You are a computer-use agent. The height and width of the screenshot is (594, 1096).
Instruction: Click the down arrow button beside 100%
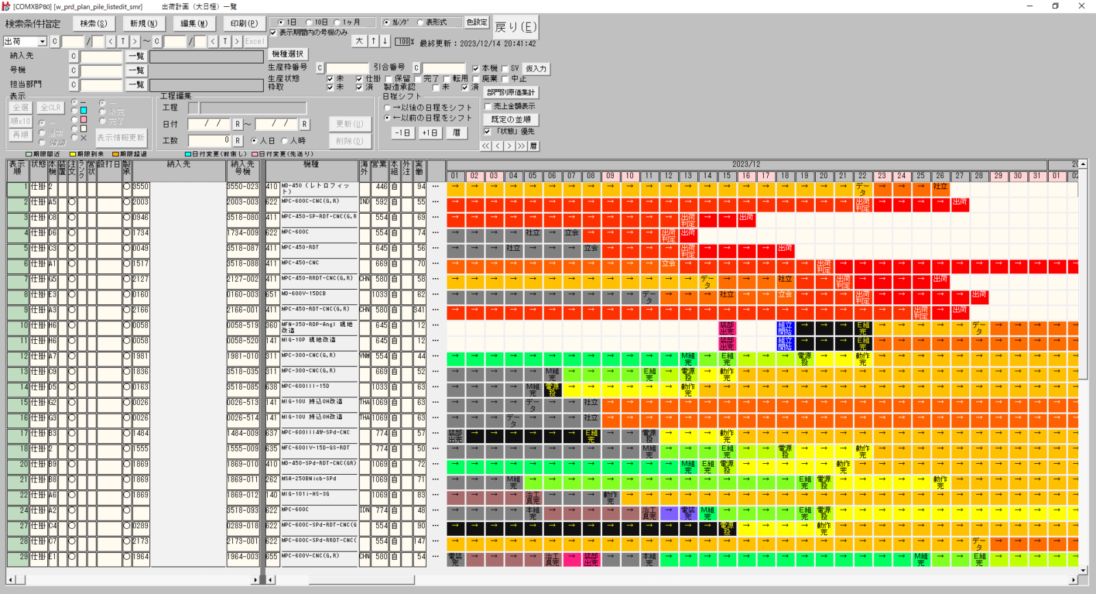(x=385, y=41)
